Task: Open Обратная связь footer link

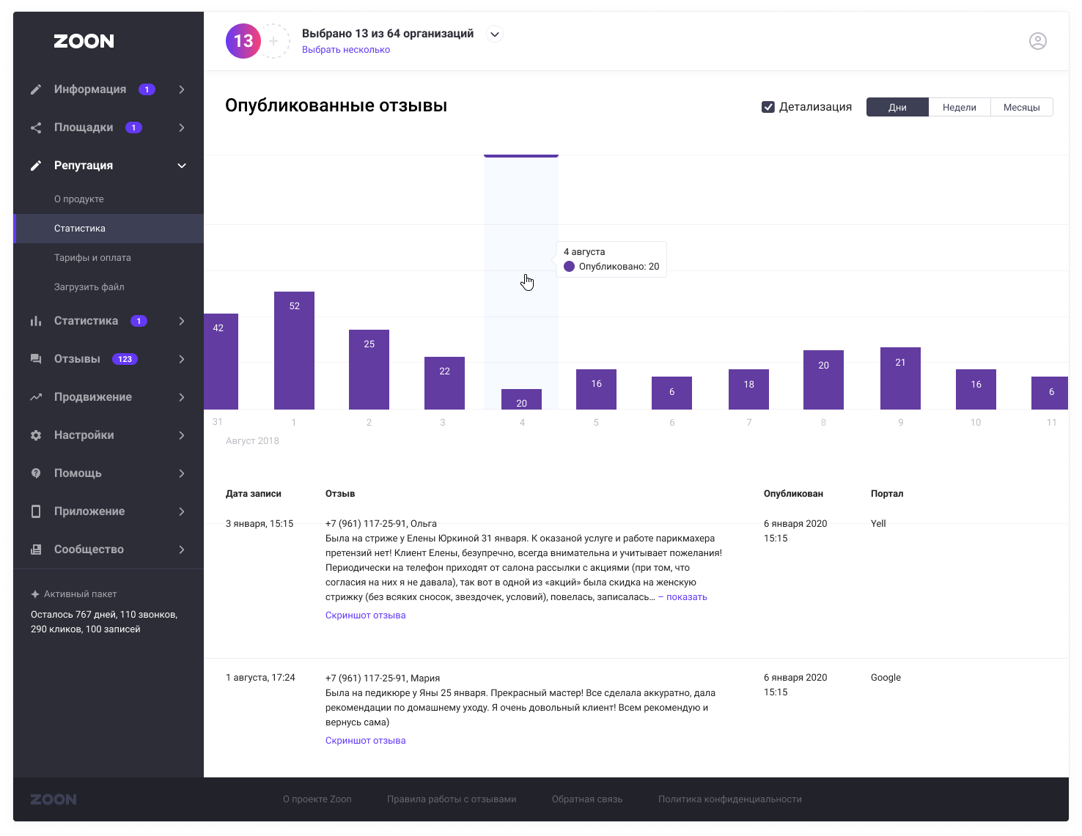Action: click(587, 799)
